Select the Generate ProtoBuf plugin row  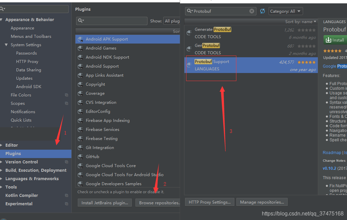[x=251, y=33]
